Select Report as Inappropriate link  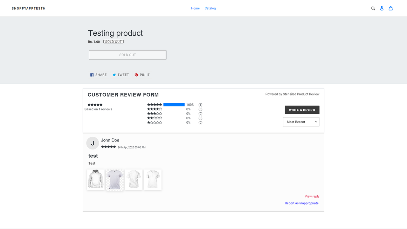coord(301,203)
